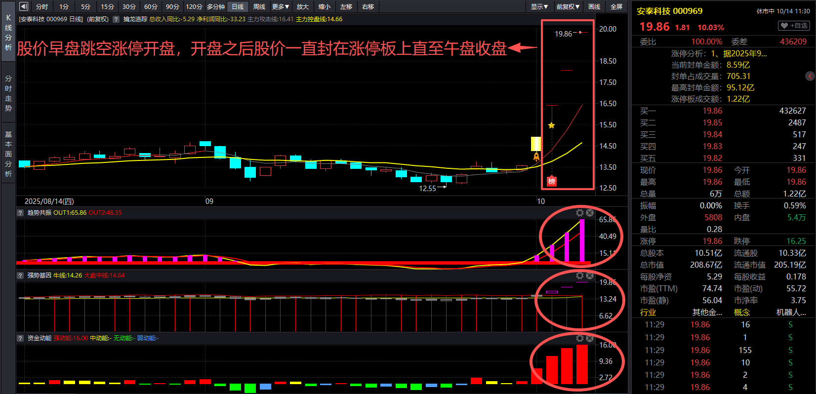The image size is (816, 394).
Task: Add stock via heart +自选 button
Action: click(x=794, y=26)
